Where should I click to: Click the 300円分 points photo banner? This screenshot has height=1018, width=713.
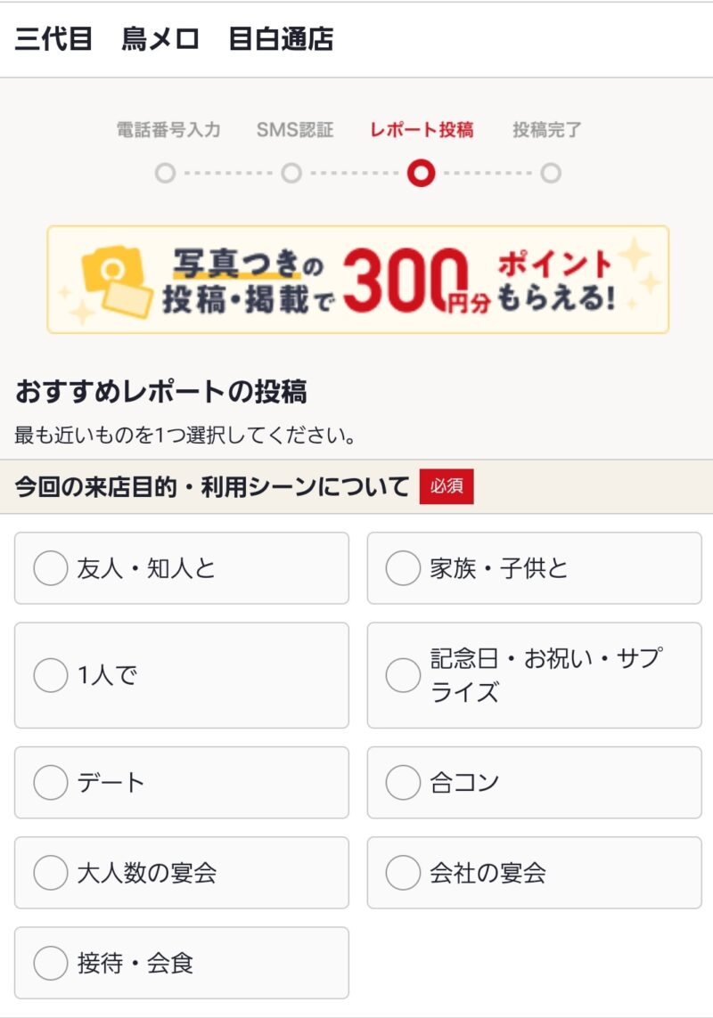pyautogui.click(x=357, y=280)
